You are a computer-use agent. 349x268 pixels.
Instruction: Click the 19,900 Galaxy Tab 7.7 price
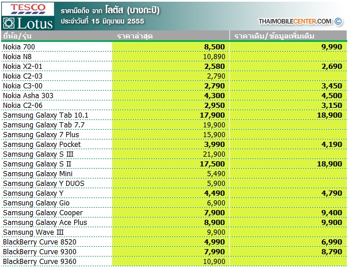pyautogui.click(x=214, y=125)
